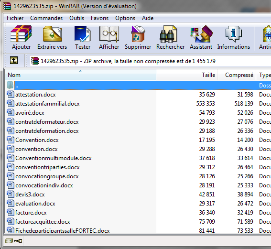Screen dimensions: 271x249
Task: Click the Word icon of attestation.docx
Action: pos(11,94)
